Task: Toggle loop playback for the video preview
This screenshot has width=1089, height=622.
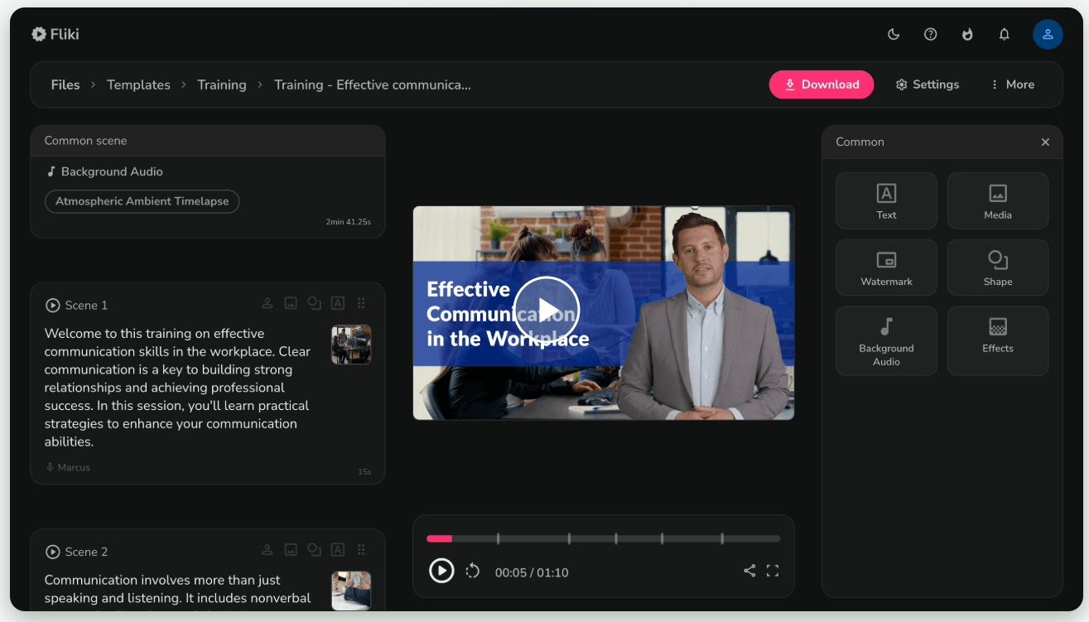Action: (x=472, y=571)
